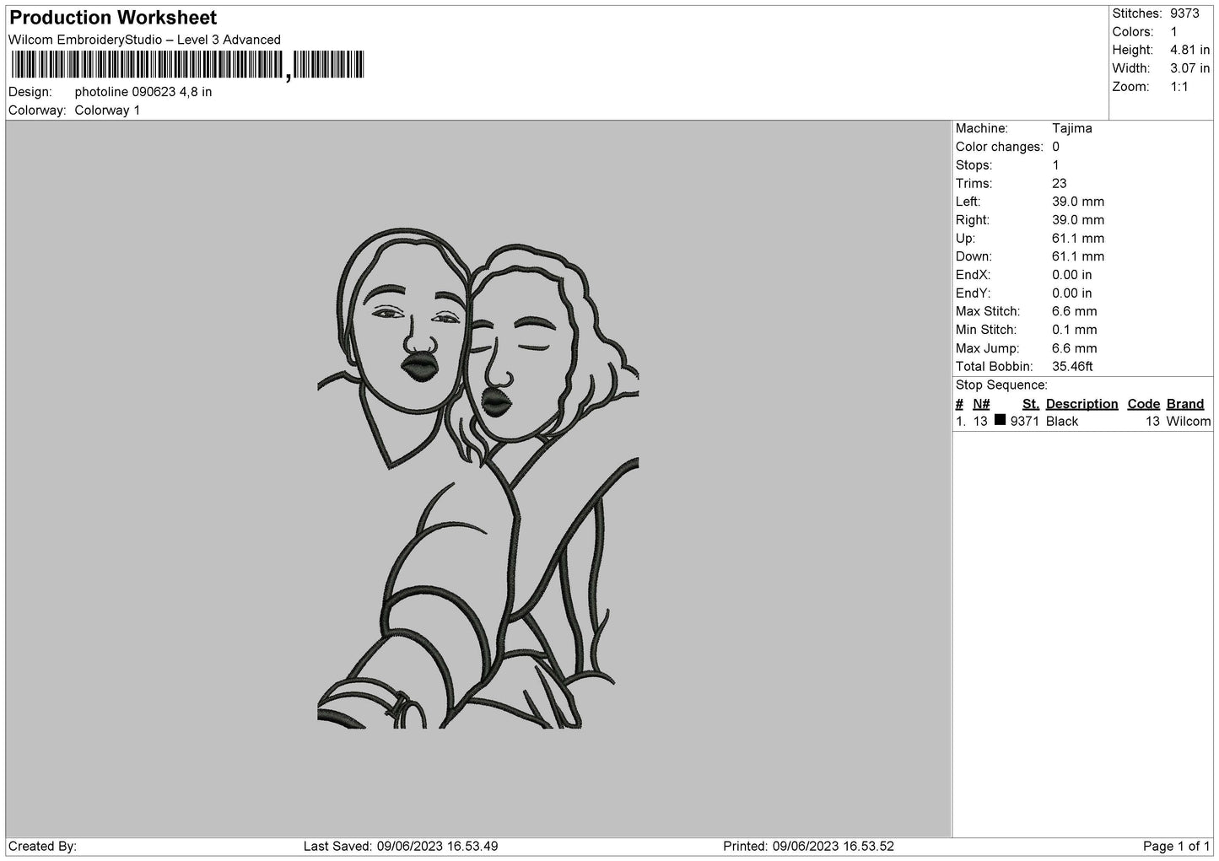Image resolution: width=1219 pixels, height=861 pixels.
Task: Click the Description column header
Action: 1081,404
